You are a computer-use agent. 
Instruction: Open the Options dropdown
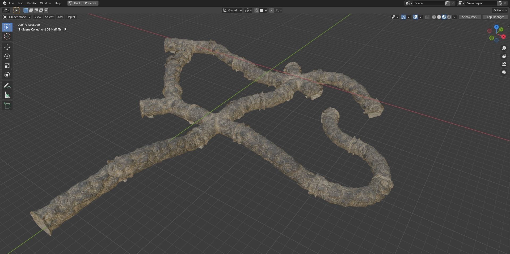pos(500,10)
